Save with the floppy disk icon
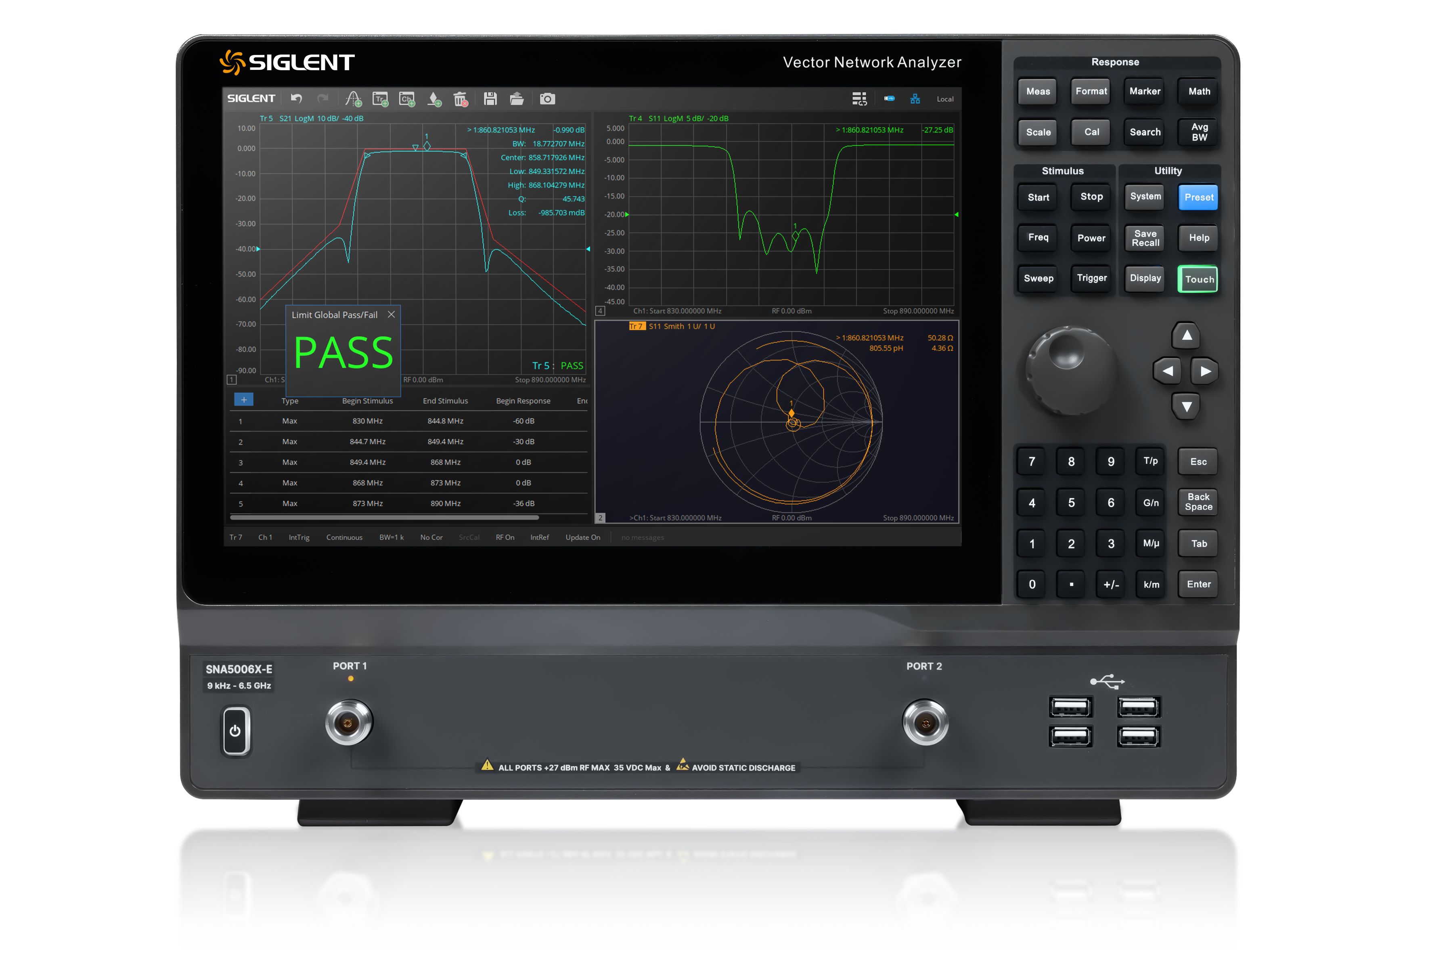Image resolution: width=1430 pixels, height=954 pixels. tap(490, 99)
